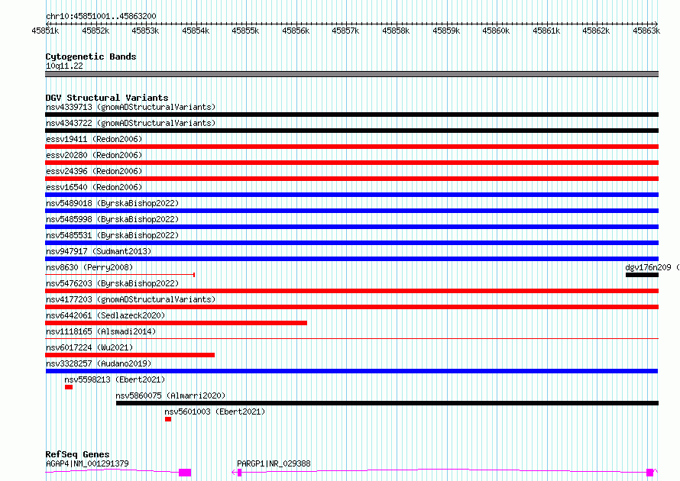680x481 pixels.
Task: Click the PARGP1 gene direction arrow
Action: pos(235,473)
